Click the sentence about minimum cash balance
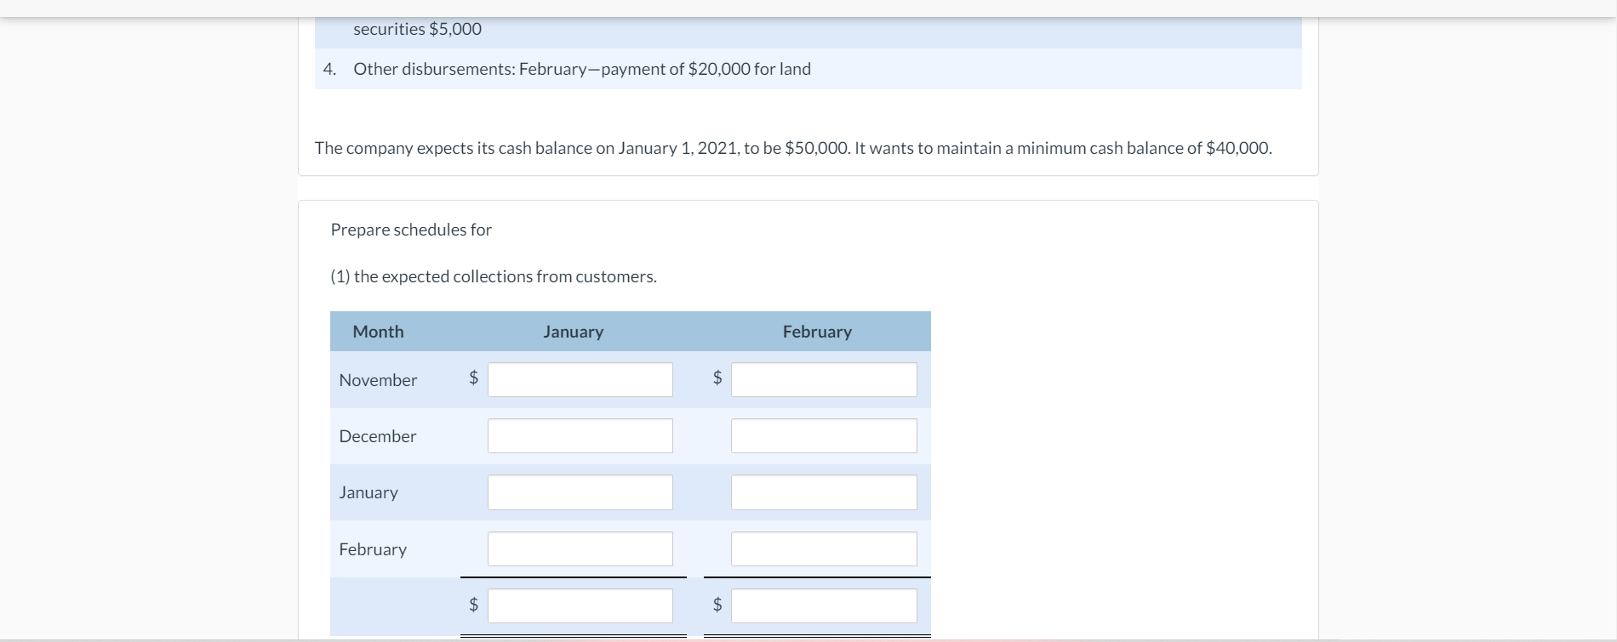Viewport: 1617px width, 642px height. [1064, 148]
